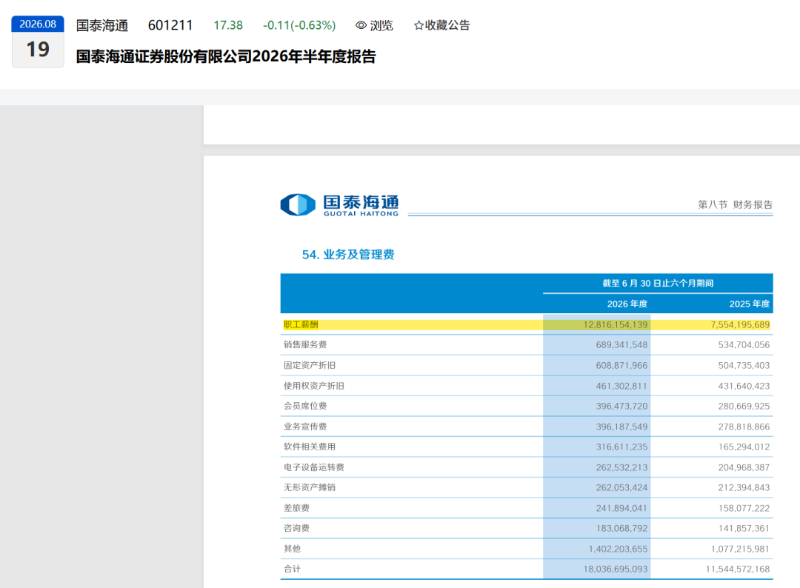Click the 2025年度 column header
Screen dimensions: 800x588
pos(750,304)
